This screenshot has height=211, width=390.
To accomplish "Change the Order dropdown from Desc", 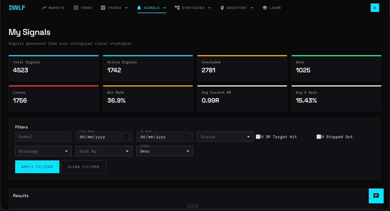I will pos(165,151).
